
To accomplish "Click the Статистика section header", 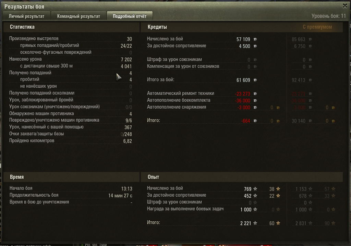I will (22, 27).
